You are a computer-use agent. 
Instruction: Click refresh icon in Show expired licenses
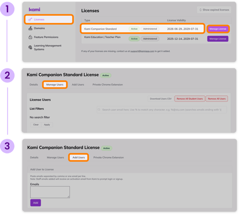click(x=201, y=10)
